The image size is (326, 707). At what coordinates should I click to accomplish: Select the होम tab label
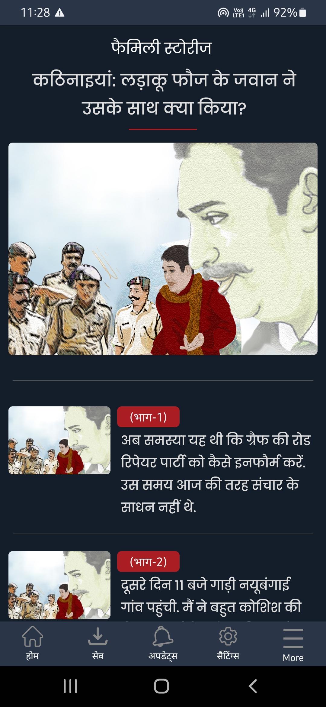[x=32, y=656]
